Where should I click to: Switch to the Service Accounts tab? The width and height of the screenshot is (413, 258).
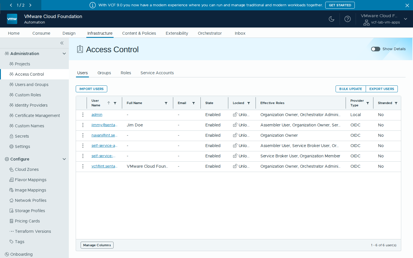pyautogui.click(x=157, y=73)
